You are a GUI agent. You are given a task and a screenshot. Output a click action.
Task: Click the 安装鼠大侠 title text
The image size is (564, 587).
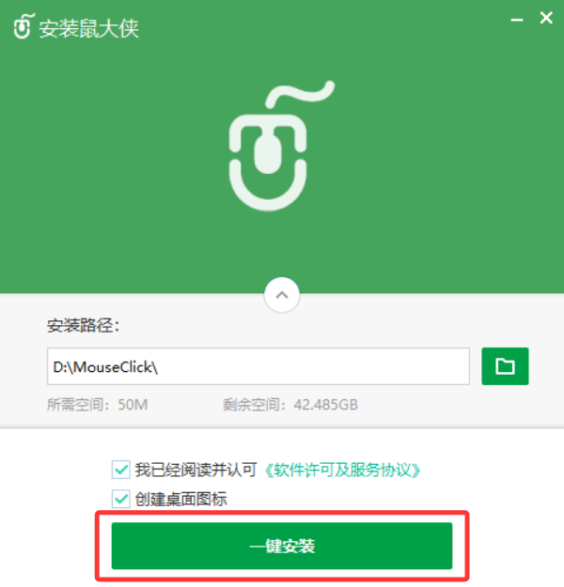88,28
